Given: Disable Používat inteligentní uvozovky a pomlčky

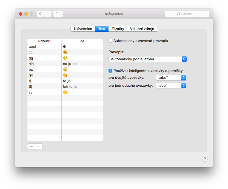Looking at the screenshot, I should coord(110,71).
